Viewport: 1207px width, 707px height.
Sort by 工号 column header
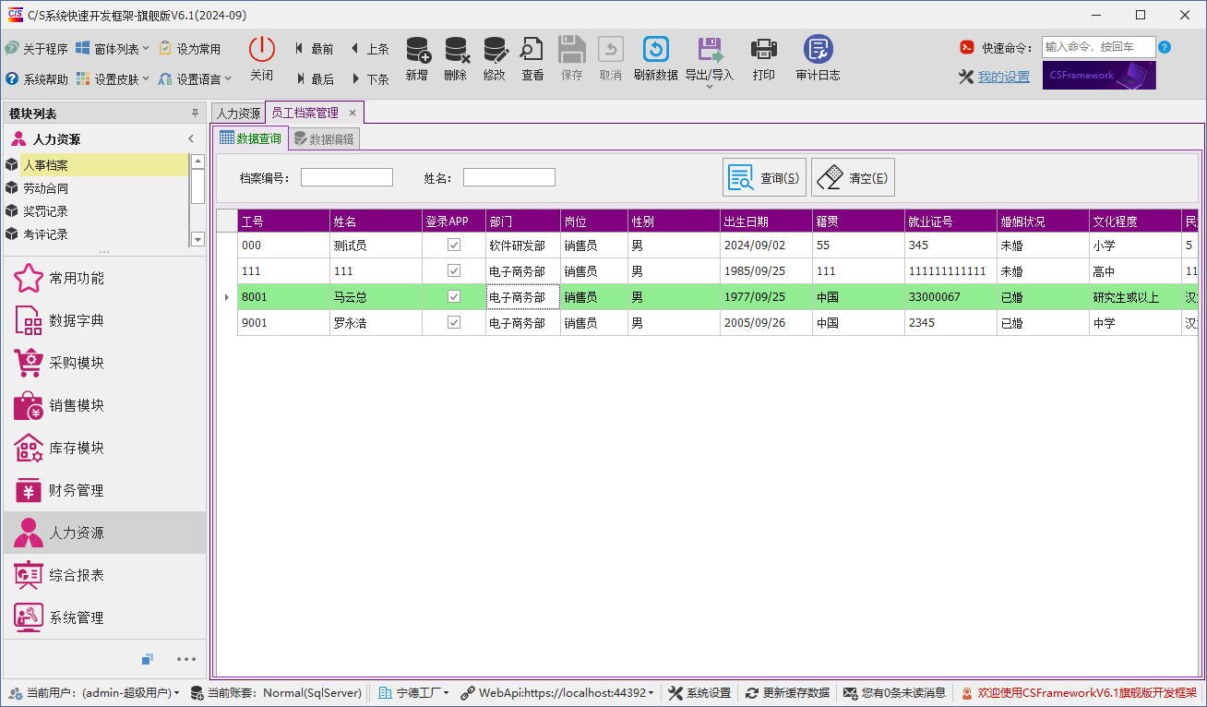pos(283,222)
